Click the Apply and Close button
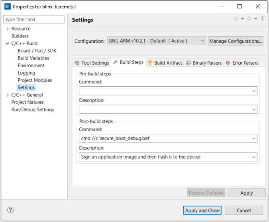Image resolution: width=269 pixels, height=222 pixels. (x=202, y=210)
